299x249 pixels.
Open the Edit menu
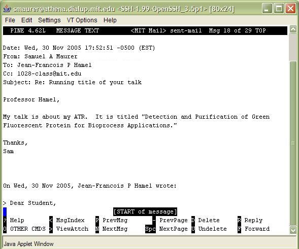pyautogui.click(x=27, y=20)
